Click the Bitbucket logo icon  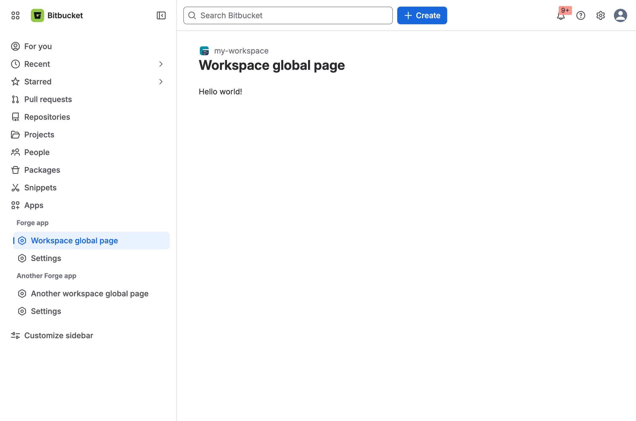(37, 15)
